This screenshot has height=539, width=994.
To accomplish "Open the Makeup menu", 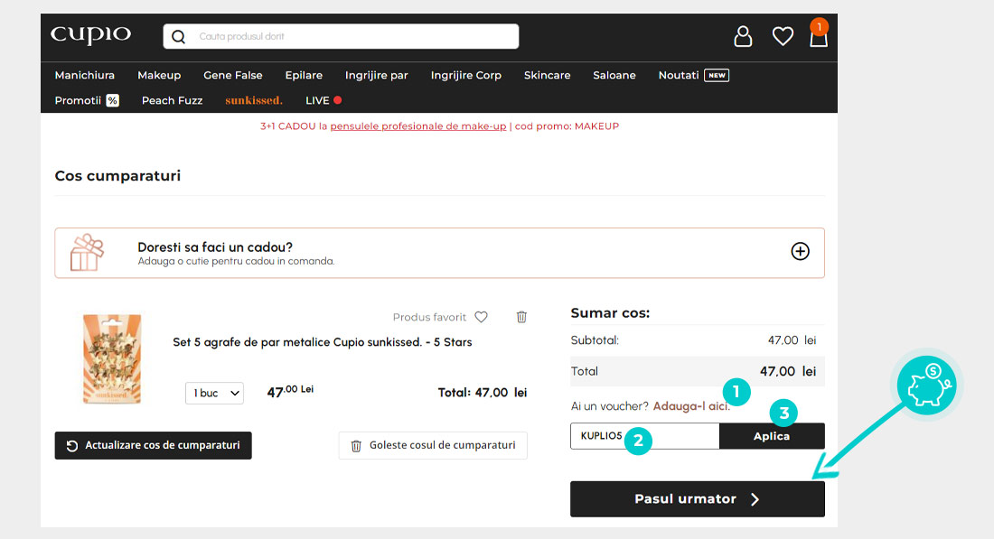I will (x=159, y=75).
